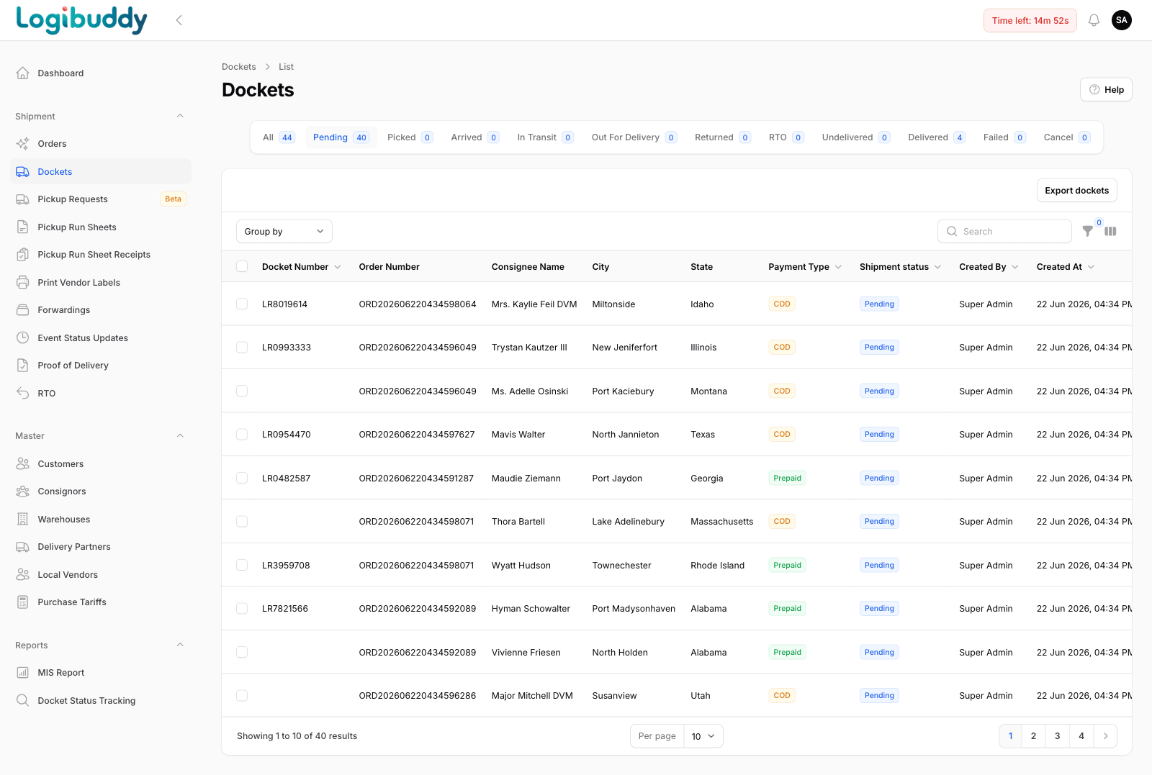
Task: Check the select-all dockets checkbox
Action: tap(242, 266)
